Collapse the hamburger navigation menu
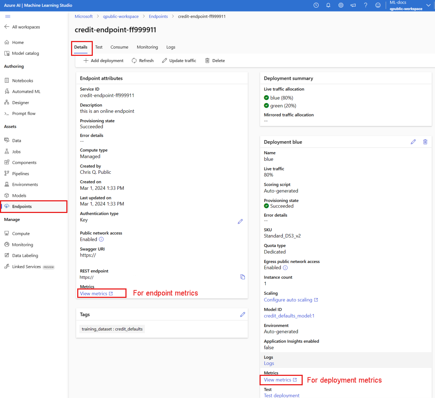The height and width of the screenshot is (398, 435). pyautogui.click(x=8, y=16)
